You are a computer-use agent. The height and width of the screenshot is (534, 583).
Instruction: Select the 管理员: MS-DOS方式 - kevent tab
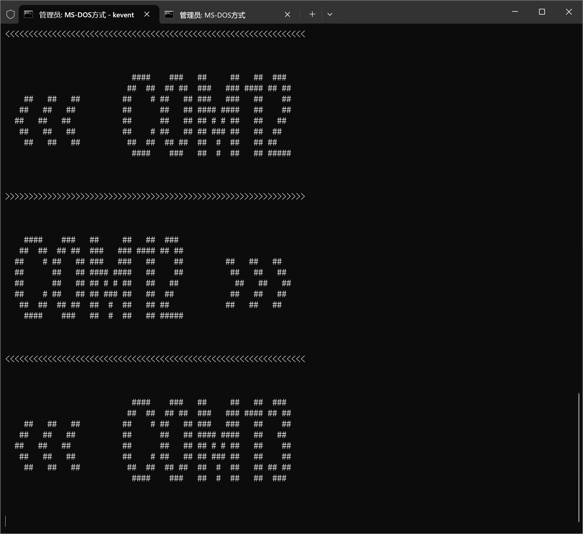click(x=86, y=15)
